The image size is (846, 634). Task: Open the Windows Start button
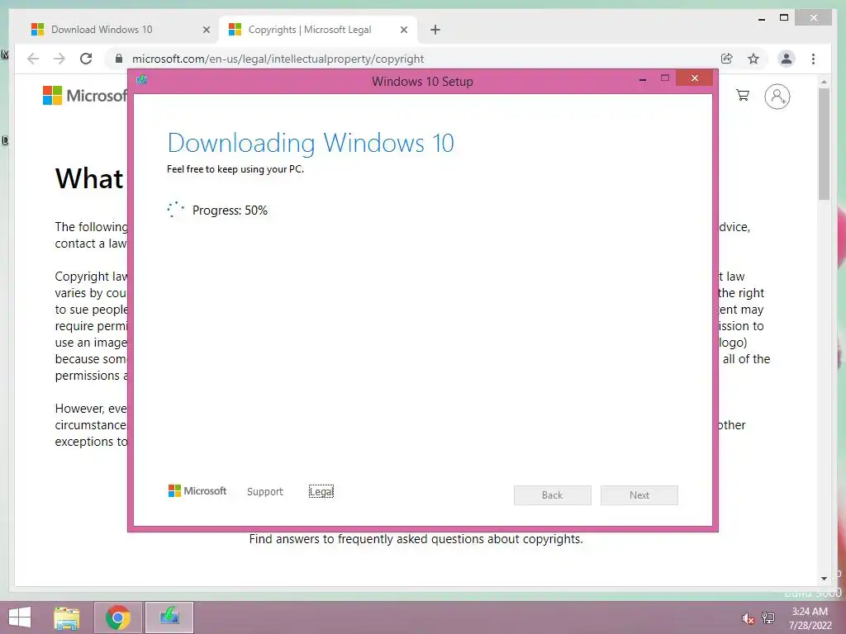point(20,617)
